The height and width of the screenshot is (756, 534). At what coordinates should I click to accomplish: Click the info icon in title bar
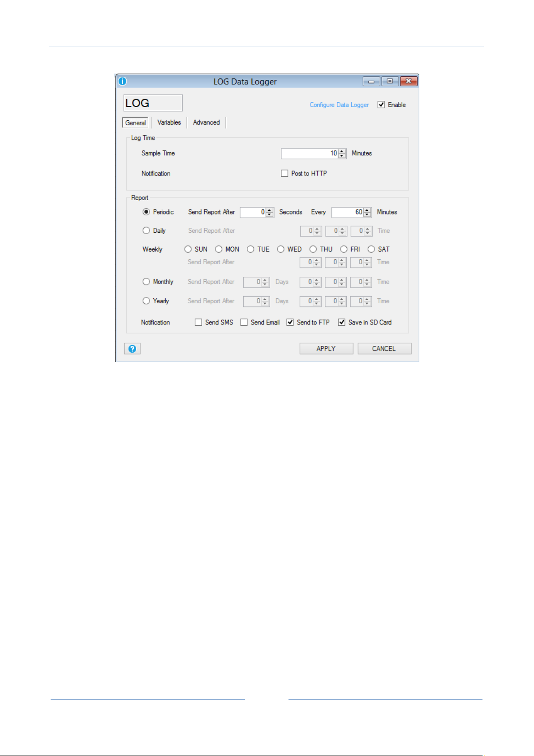pyautogui.click(x=122, y=81)
